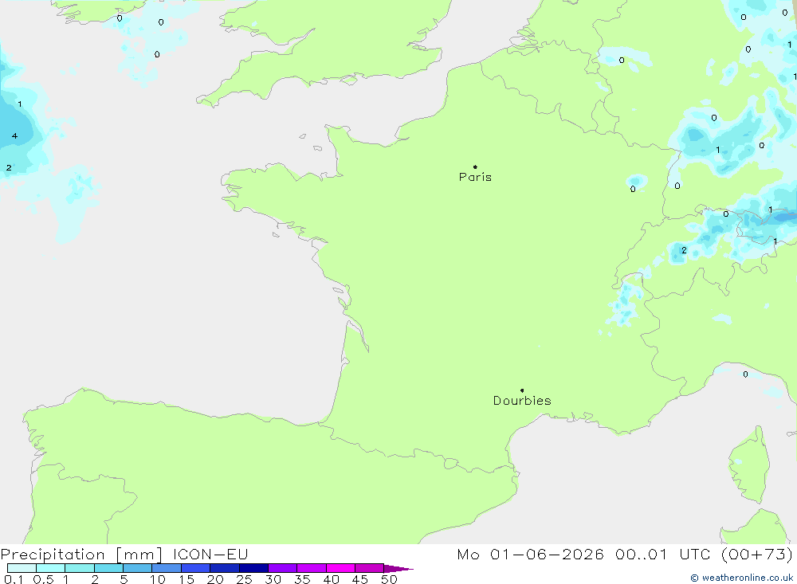Click the legend scale label 10
This screenshot has width=797, height=584.
(x=158, y=579)
